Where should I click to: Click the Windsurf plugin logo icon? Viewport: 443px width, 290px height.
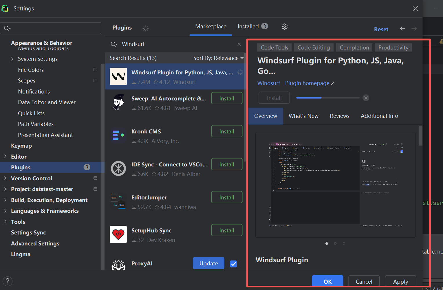coord(118,76)
